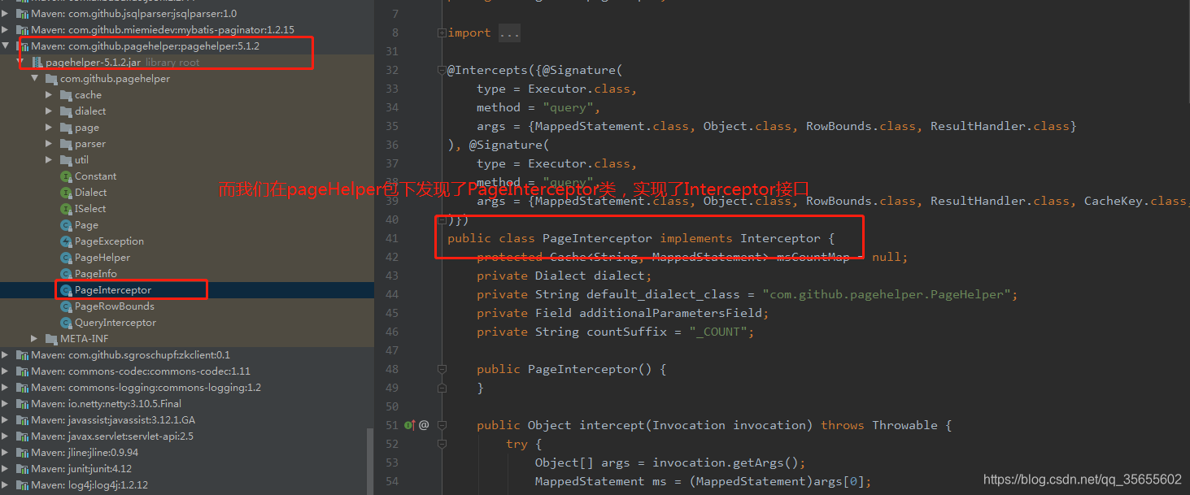
Task: Click the Dialect interface icon
Action: pos(67,193)
